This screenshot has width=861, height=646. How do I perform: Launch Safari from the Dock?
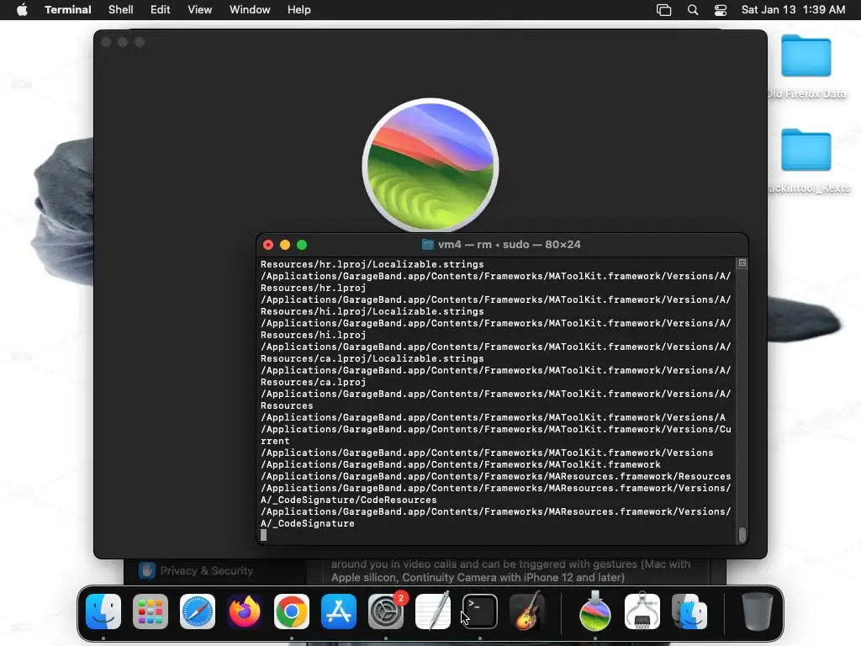(x=198, y=612)
